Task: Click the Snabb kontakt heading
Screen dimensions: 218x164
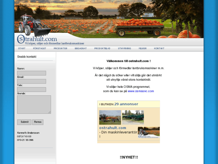Action: [27, 57]
